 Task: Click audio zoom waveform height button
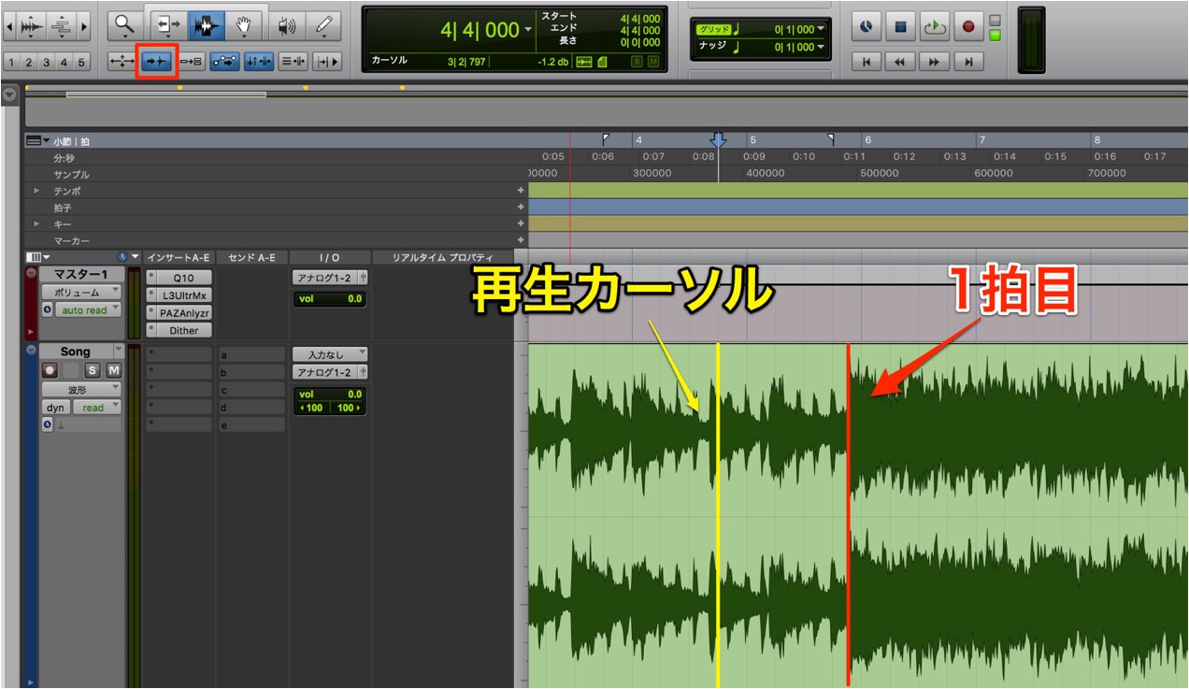click(x=32, y=26)
